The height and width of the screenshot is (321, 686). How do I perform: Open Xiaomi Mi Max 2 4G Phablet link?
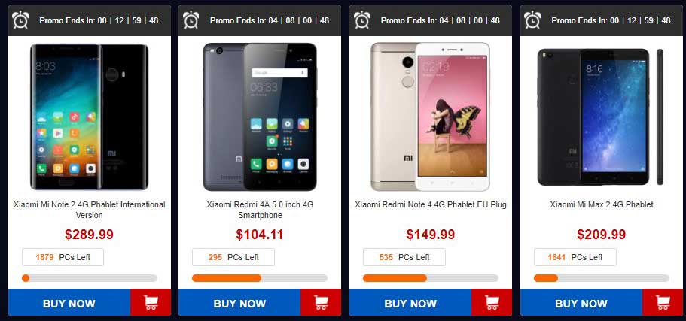[x=602, y=204]
